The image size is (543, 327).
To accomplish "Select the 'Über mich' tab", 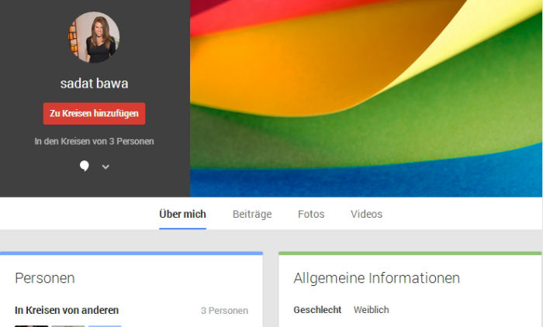I will 182,214.
